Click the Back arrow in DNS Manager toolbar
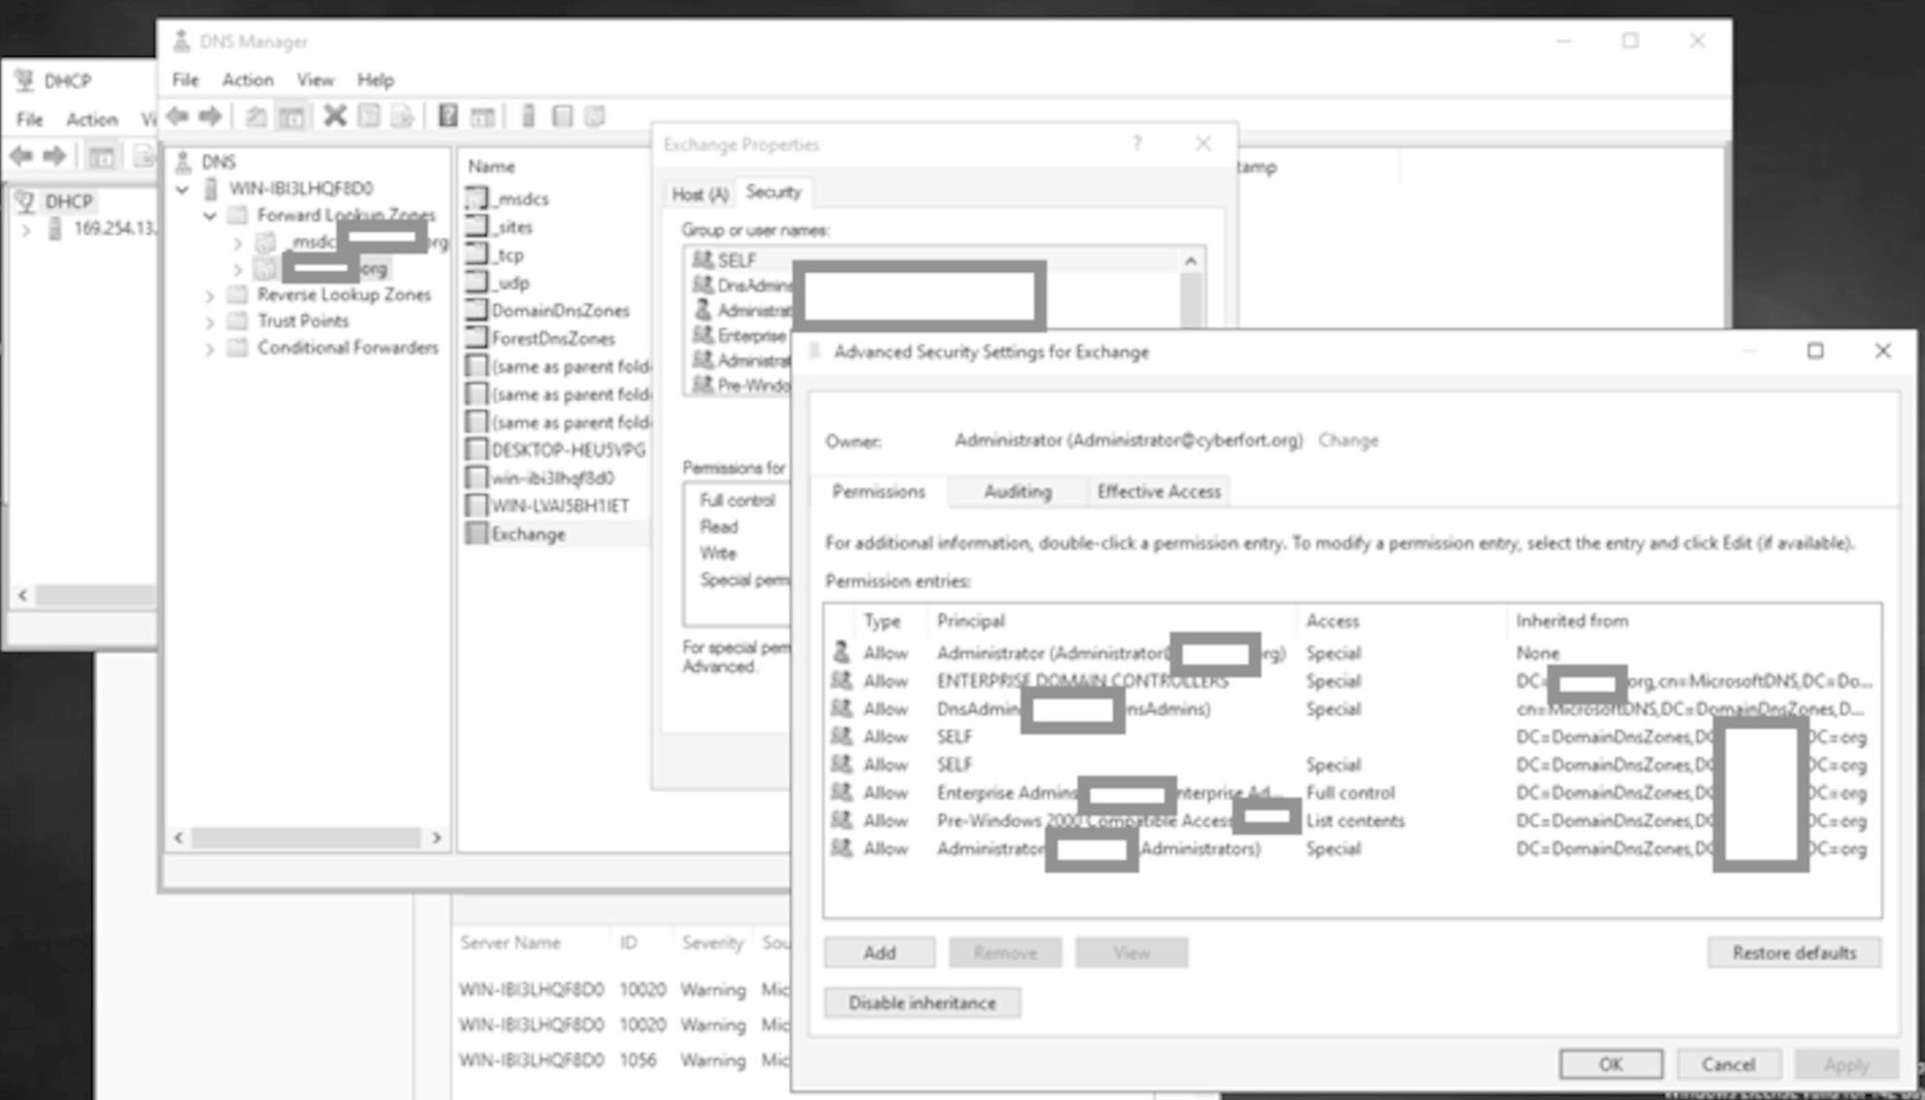The image size is (1925, 1100). tap(177, 117)
